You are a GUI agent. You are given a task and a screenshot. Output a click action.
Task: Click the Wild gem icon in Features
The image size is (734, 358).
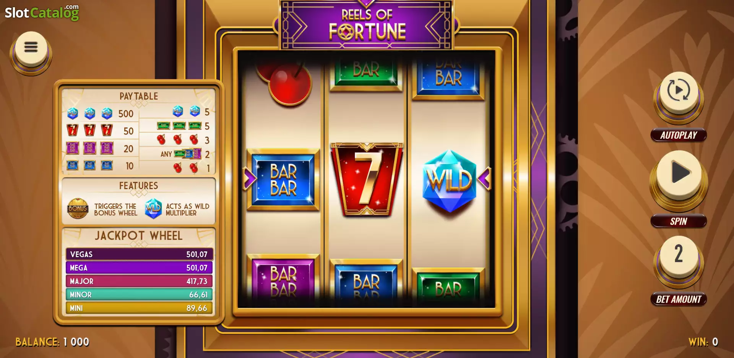(x=153, y=208)
